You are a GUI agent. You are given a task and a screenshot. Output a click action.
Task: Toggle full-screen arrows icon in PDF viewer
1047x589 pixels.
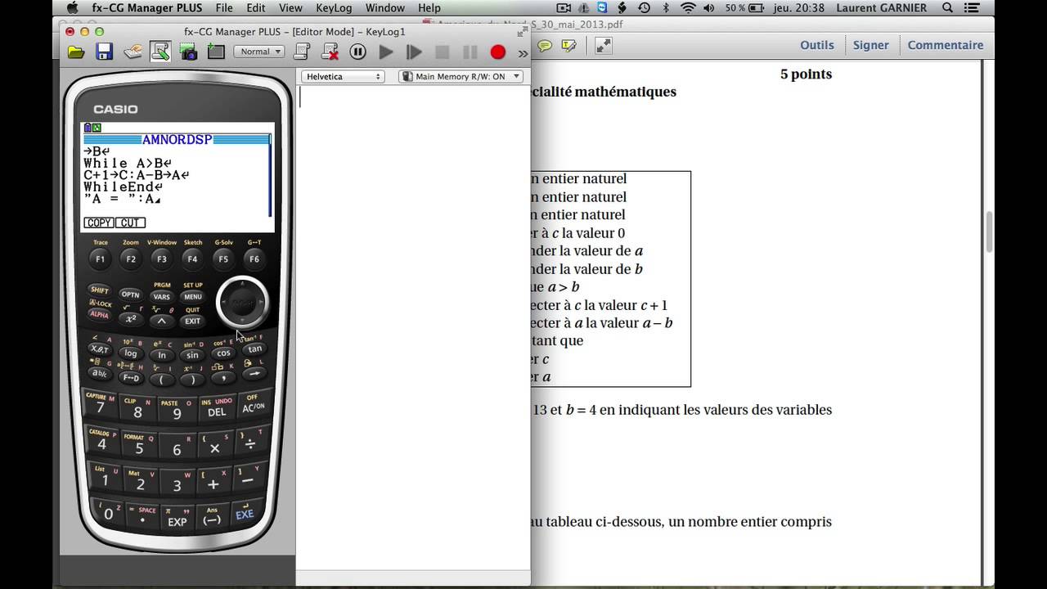603,46
